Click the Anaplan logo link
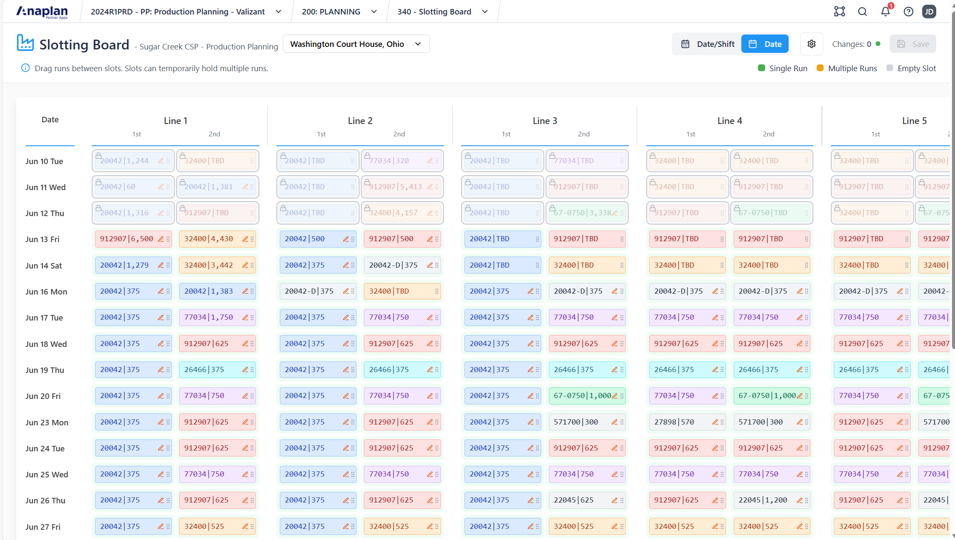Screen dimensions: 955x540 pos(42,12)
